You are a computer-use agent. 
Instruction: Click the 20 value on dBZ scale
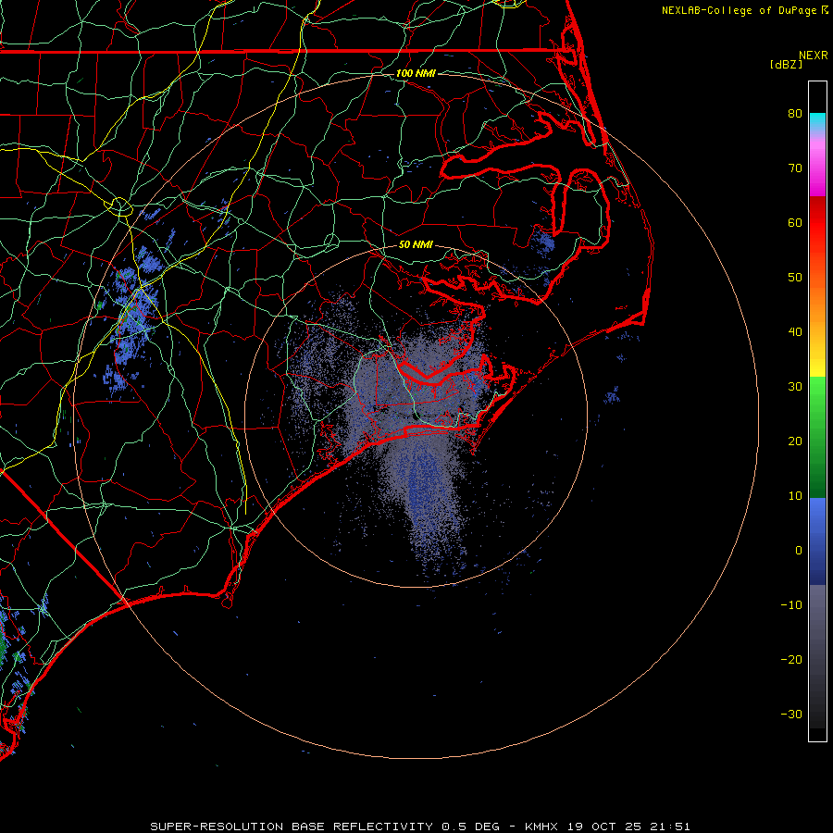tap(795, 441)
